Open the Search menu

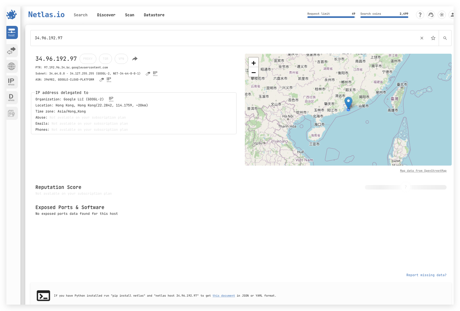(x=80, y=15)
